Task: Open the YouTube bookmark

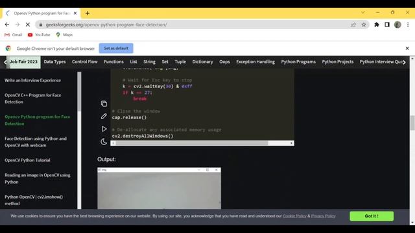Action: point(39,35)
